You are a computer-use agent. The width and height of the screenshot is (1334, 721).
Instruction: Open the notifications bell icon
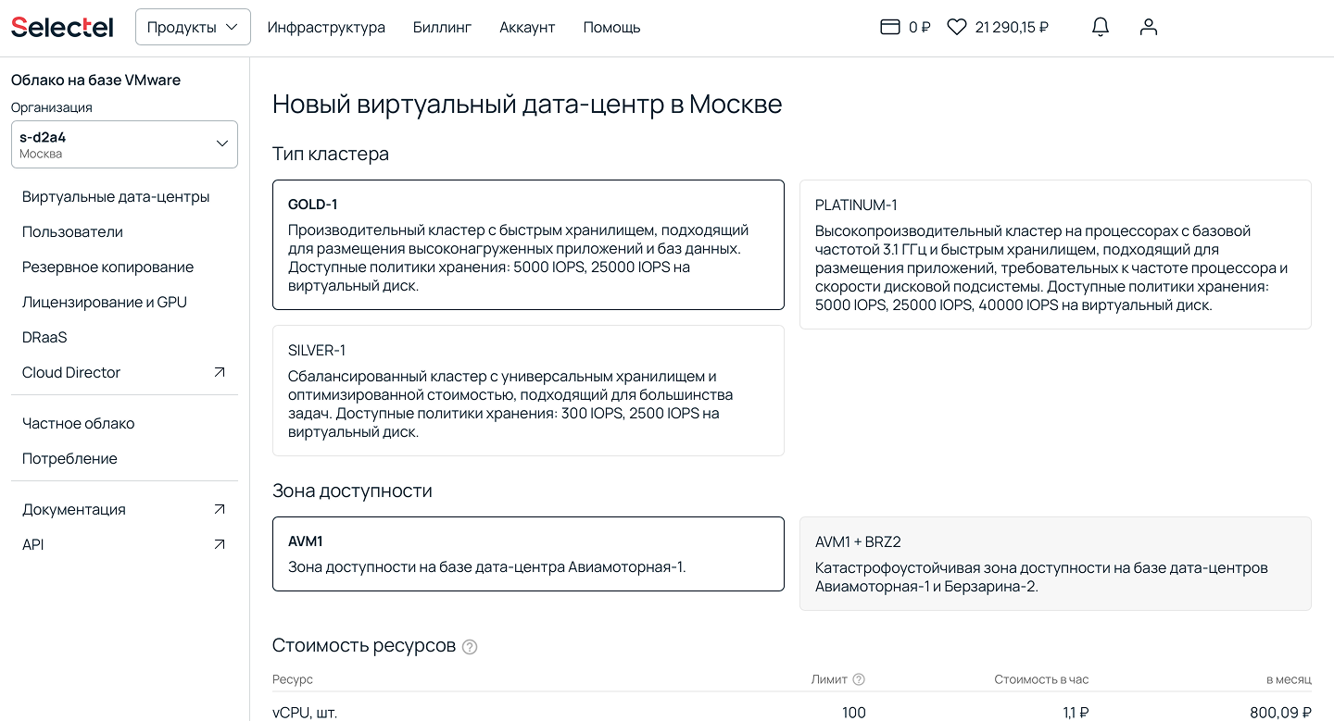[x=1101, y=28]
